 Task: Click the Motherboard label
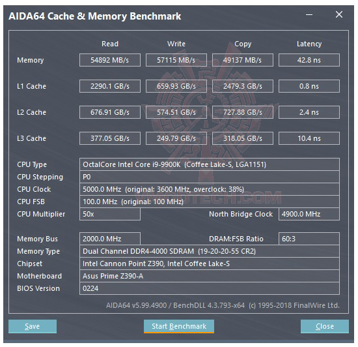[39, 276]
